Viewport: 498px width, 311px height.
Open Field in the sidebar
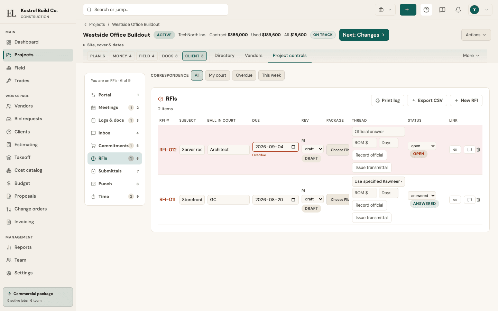38,68
